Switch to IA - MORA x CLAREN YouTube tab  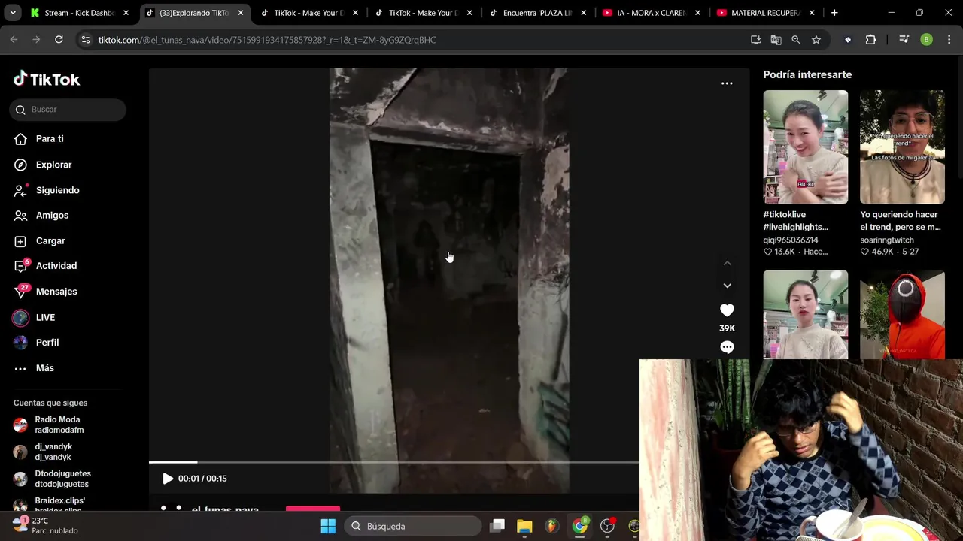[652, 13]
